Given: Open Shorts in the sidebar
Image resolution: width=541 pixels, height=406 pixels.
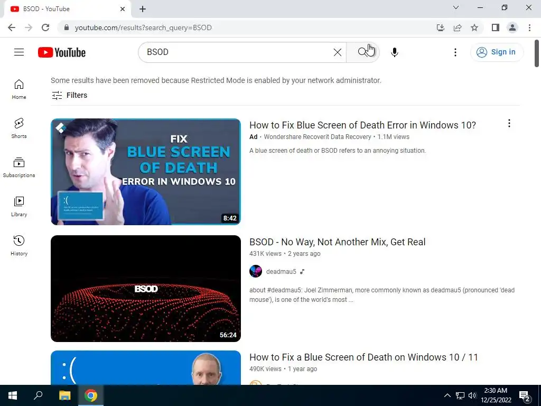Looking at the screenshot, I should pyautogui.click(x=19, y=128).
